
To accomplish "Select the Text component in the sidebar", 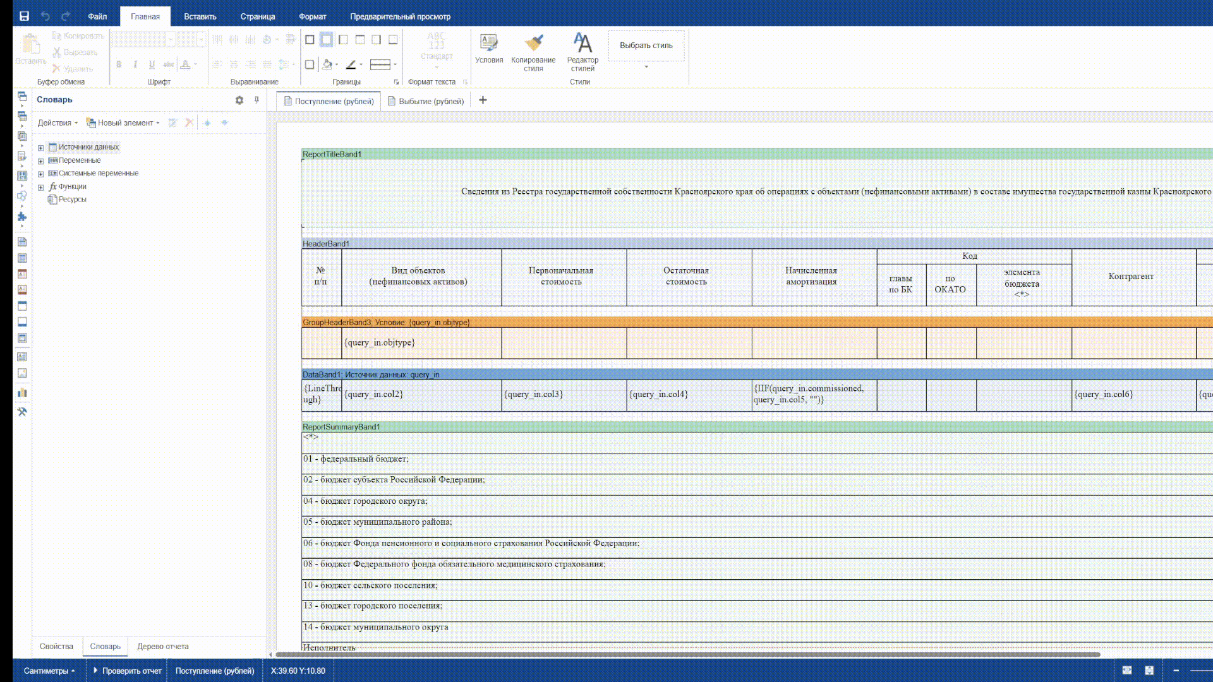I will pyautogui.click(x=22, y=357).
